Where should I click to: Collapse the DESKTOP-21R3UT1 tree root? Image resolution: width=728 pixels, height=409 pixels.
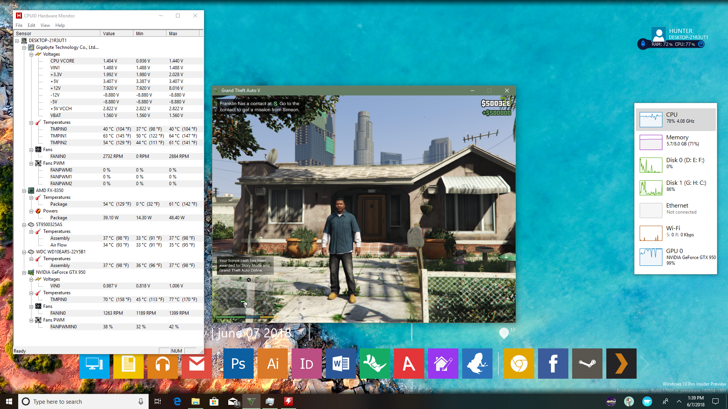[17, 41]
